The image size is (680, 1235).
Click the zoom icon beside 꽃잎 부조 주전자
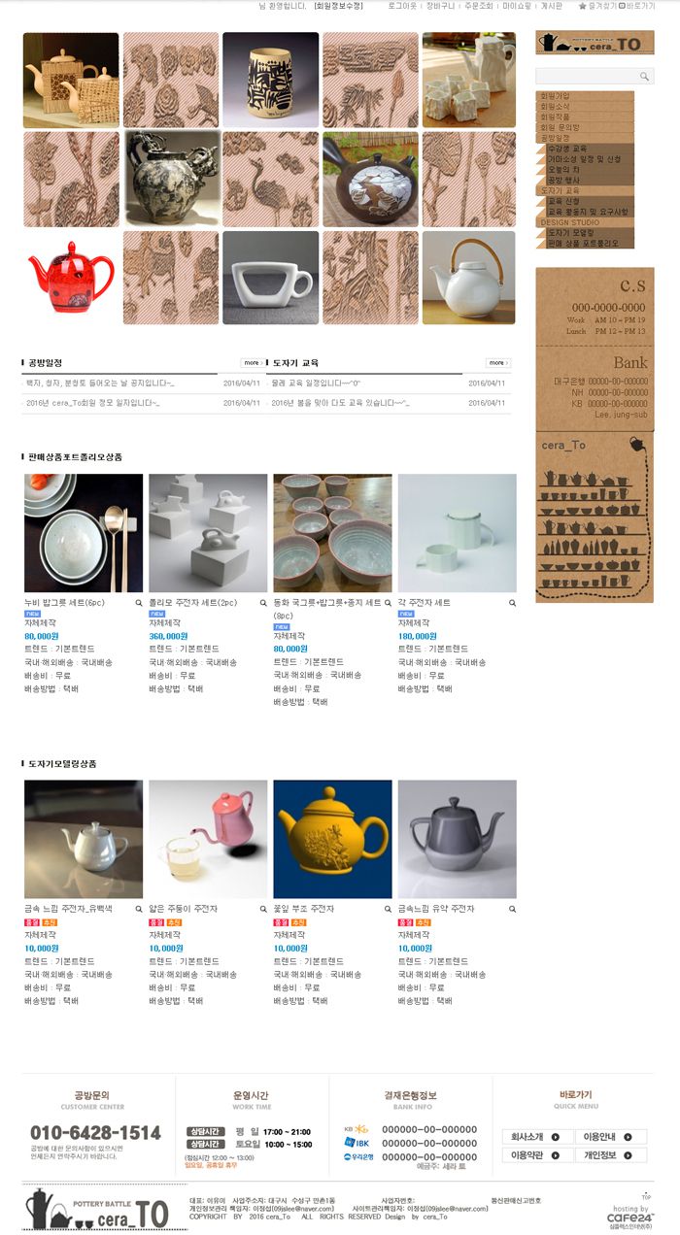click(389, 909)
